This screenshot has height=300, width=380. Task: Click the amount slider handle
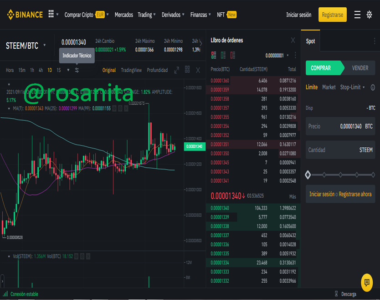pos(308,175)
